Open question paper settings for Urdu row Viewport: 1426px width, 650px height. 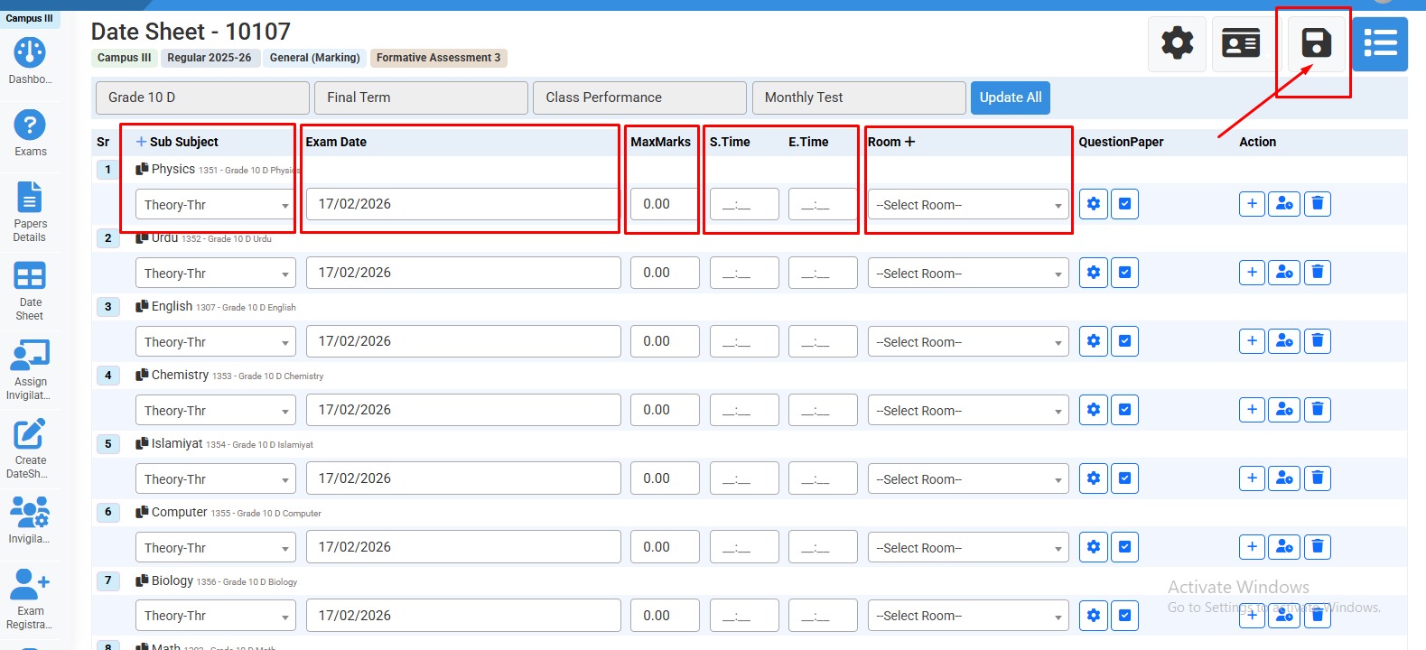pyautogui.click(x=1094, y=273)
